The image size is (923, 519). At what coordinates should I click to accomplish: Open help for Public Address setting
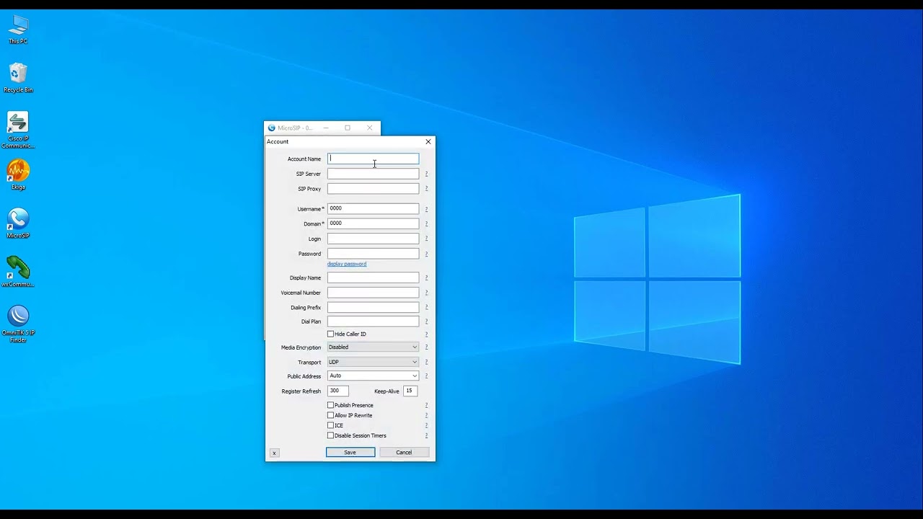[426, 376]
